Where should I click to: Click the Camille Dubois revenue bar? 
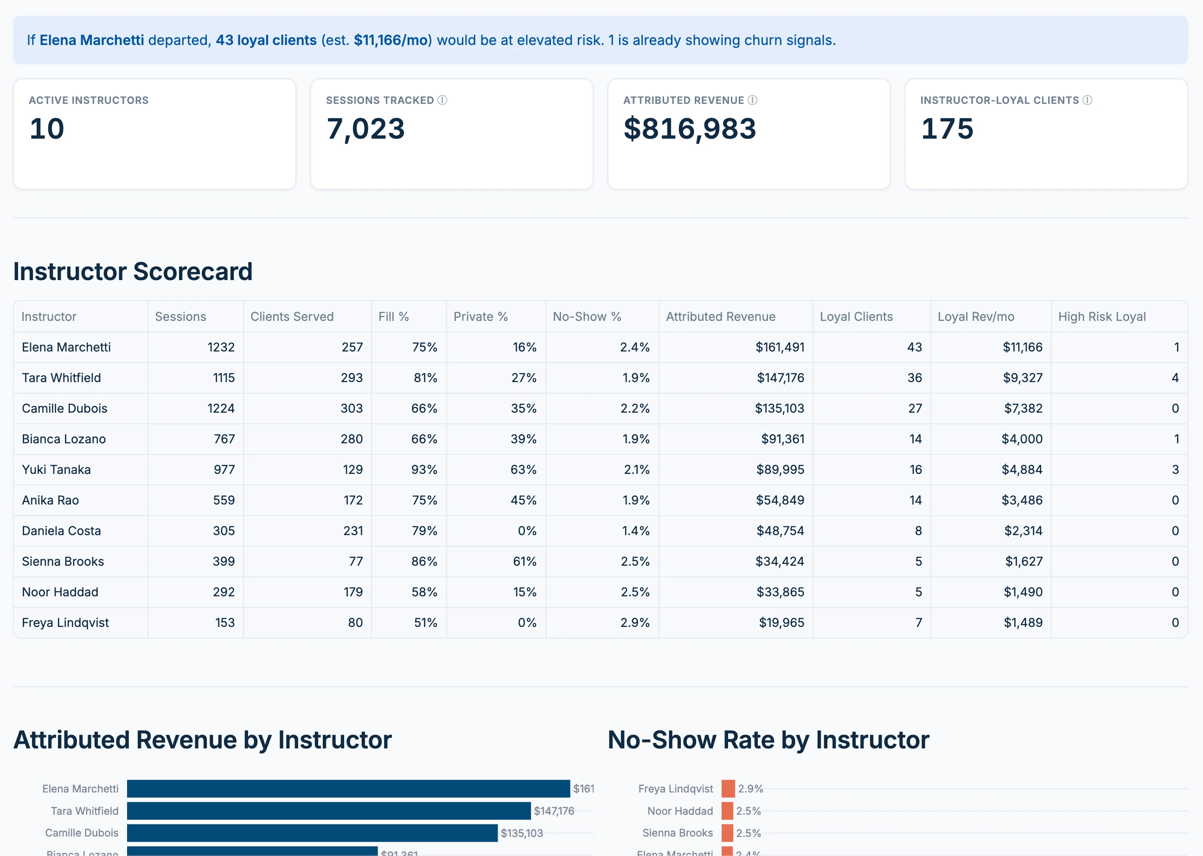(312, 832)
